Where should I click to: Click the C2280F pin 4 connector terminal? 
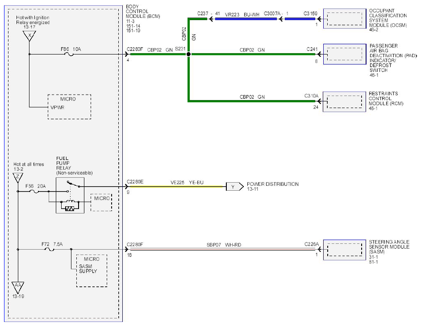pos(126,54)
